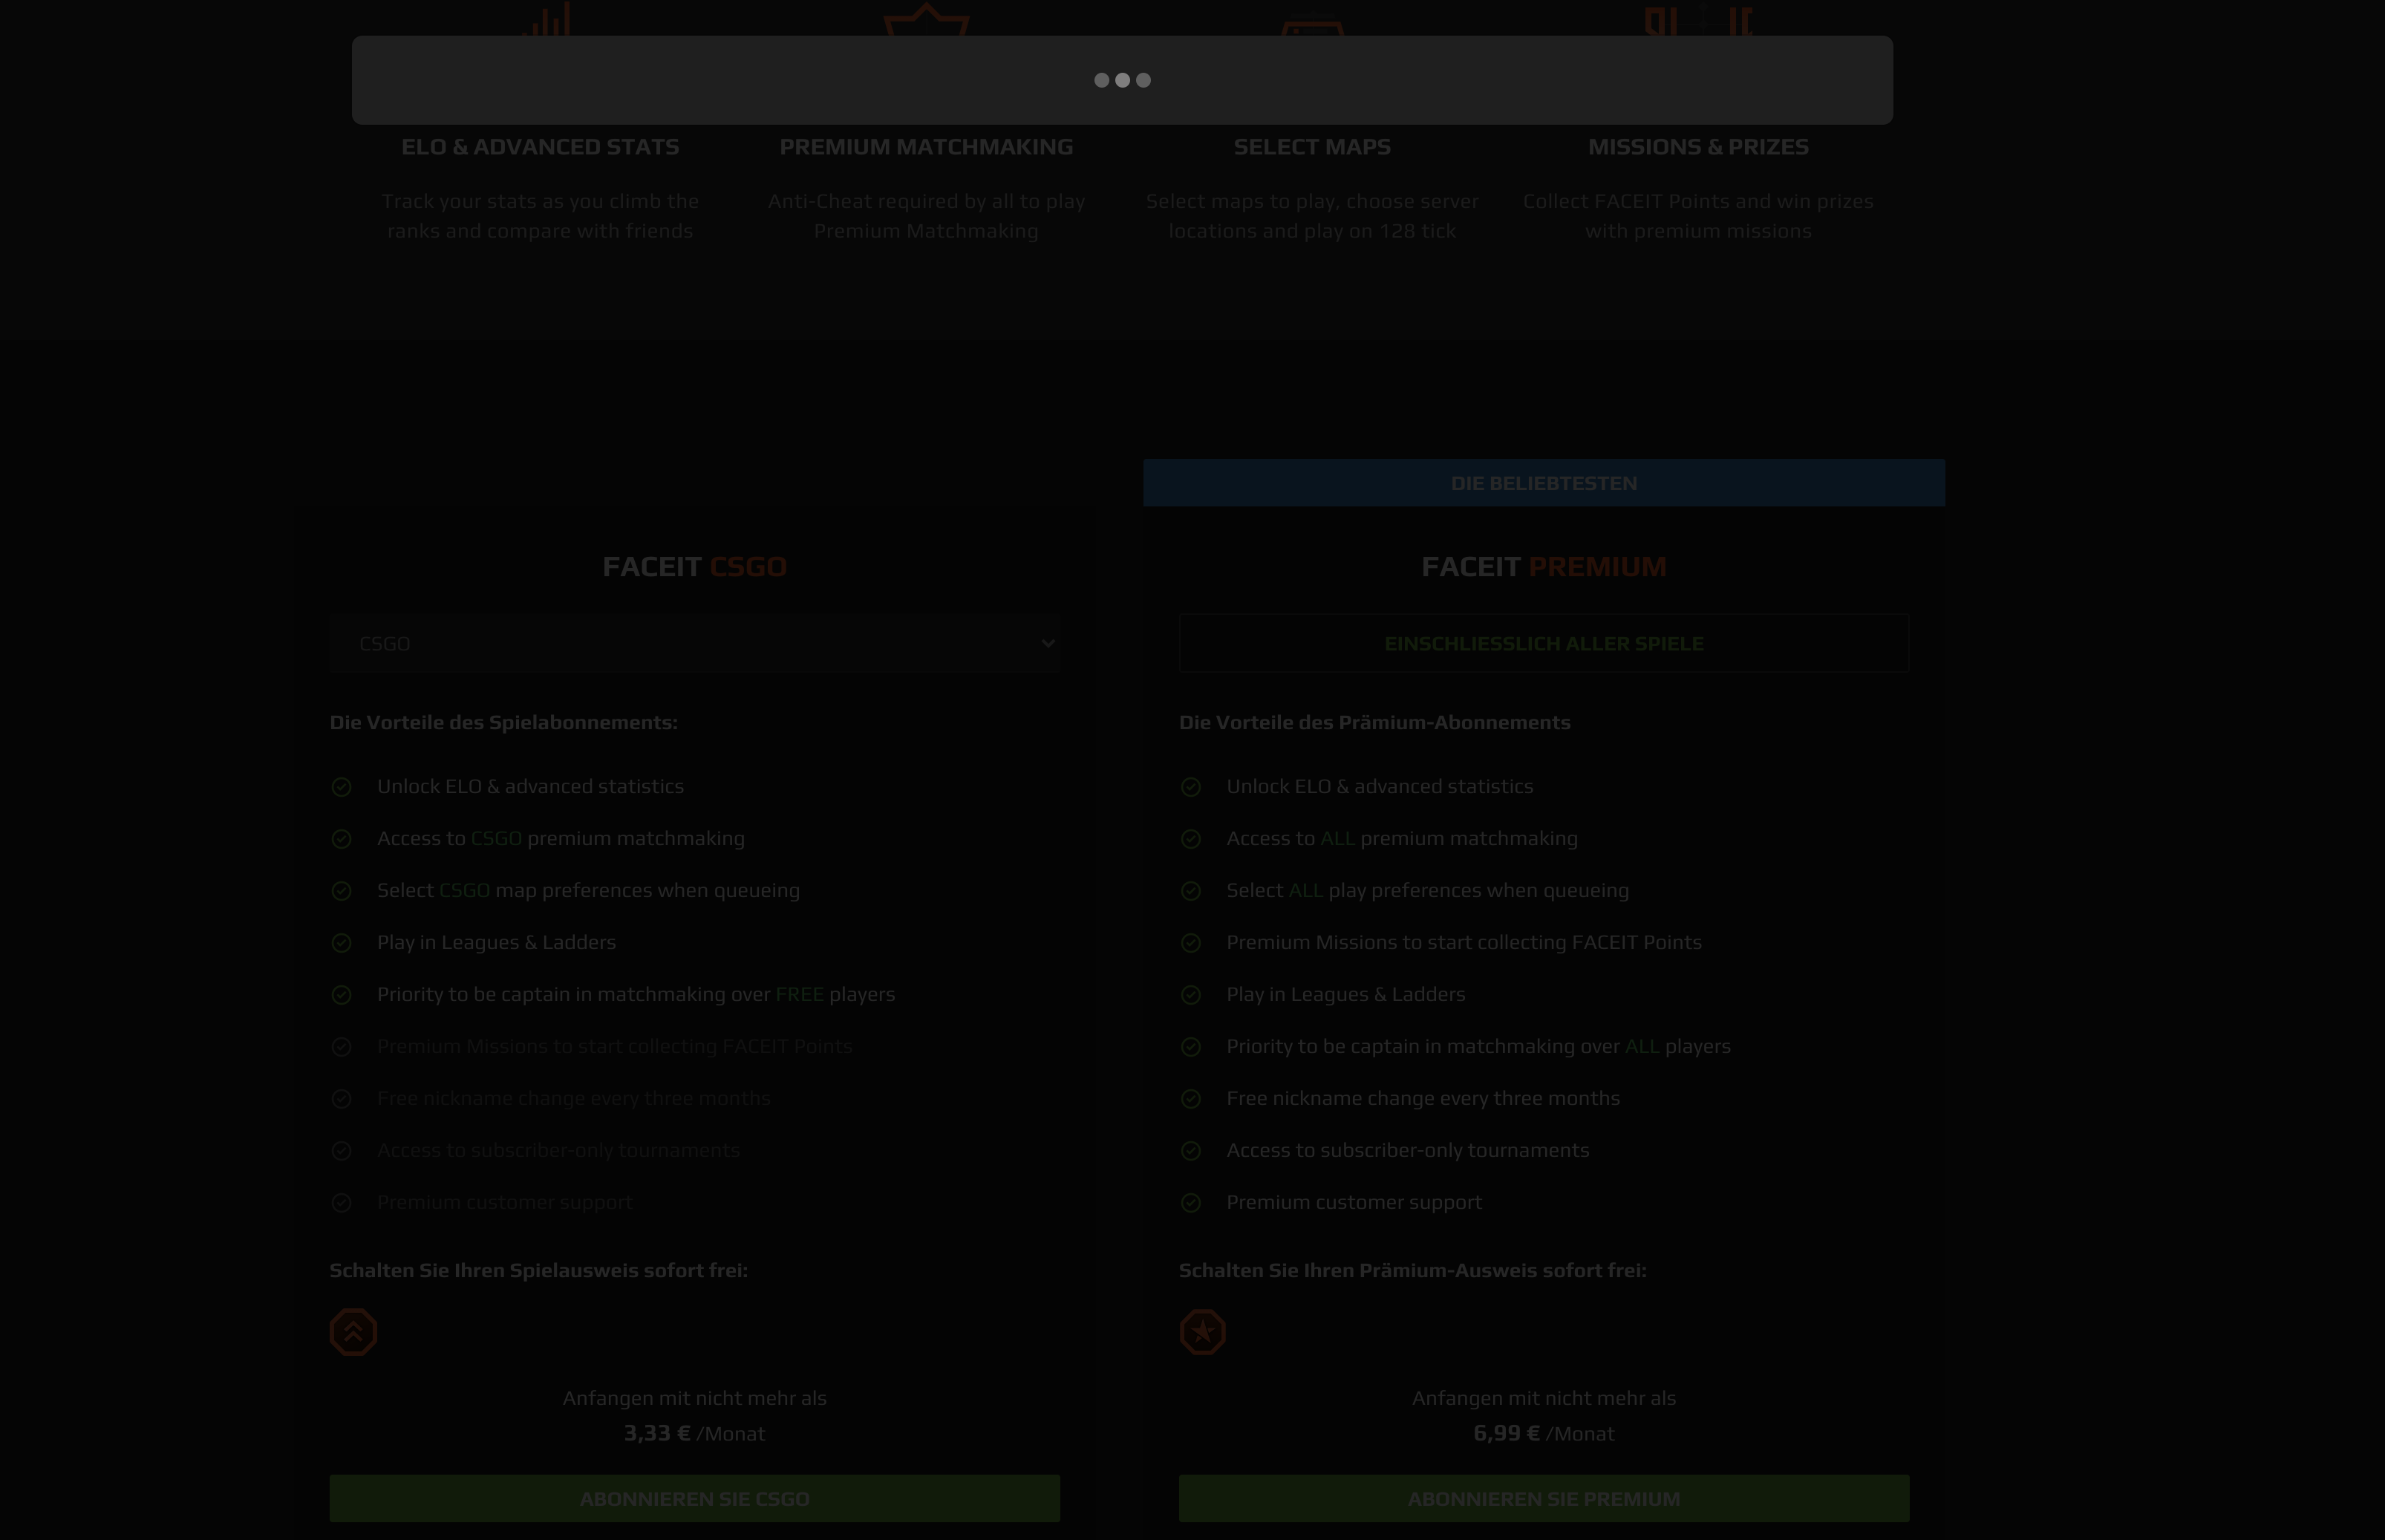2385x1540 pixels.
Task: Click 'Anfangen mit nicht mehr als' above 3,33 €
Action: [694, 1399]
